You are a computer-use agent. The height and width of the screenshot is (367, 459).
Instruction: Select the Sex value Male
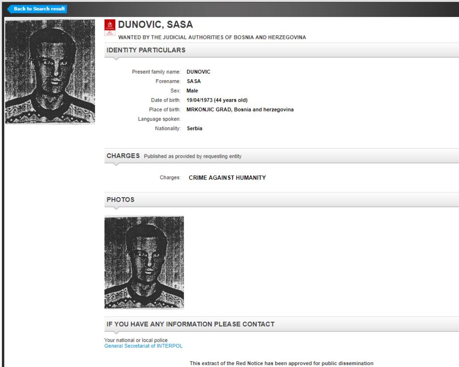pos(192,91)
